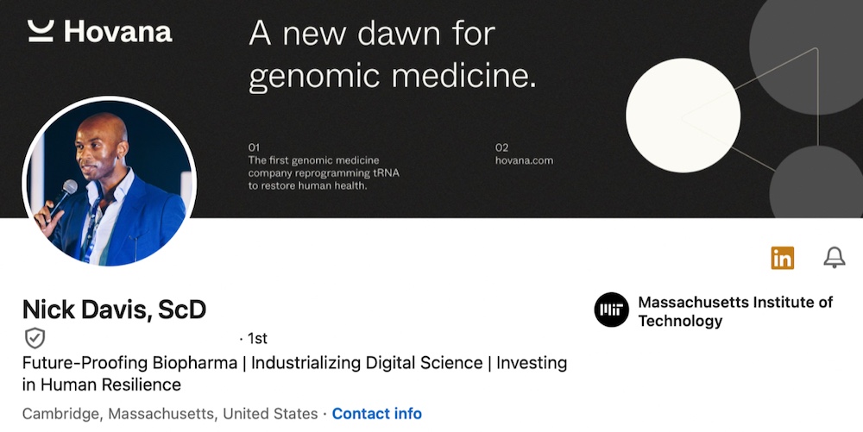Click the 1st degree connection label
Viewport: 863px width, 432px height.
pyautogui.click(x=257, y=338)
